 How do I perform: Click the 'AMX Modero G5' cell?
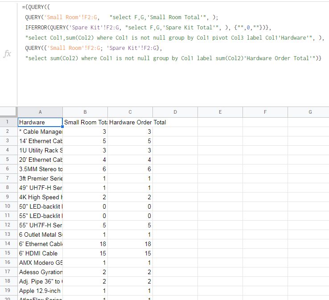(40, 263)
